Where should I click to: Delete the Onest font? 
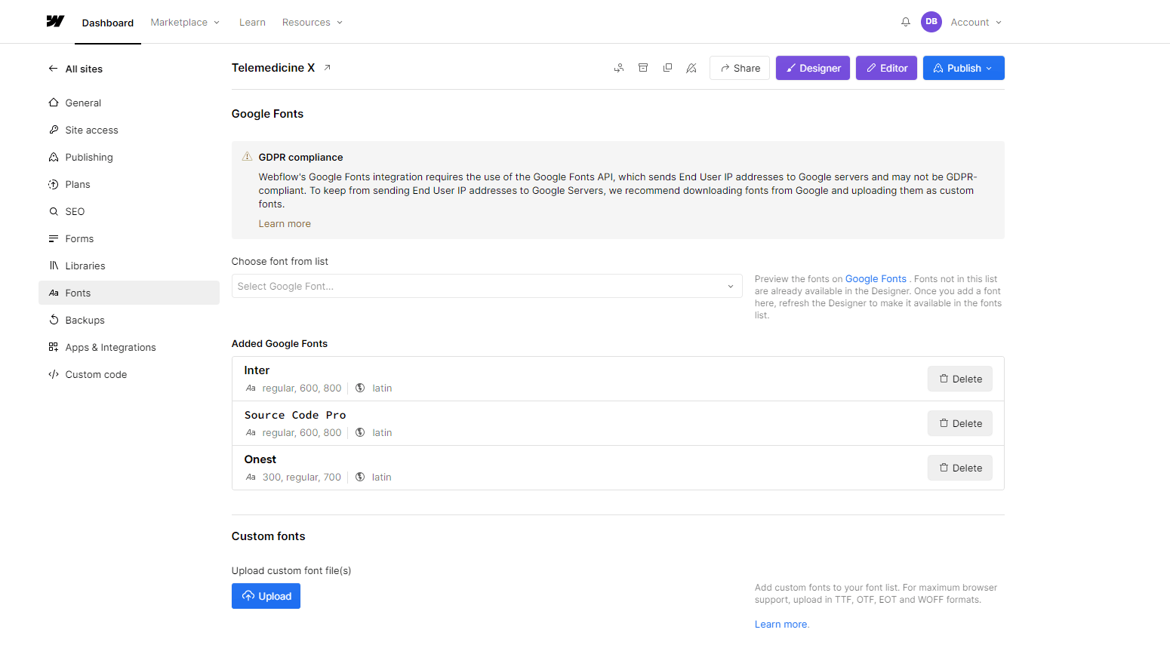(x=960, y=468)
